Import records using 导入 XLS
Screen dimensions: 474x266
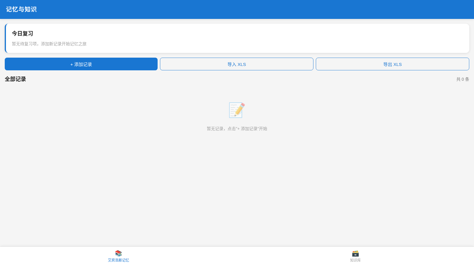click(237, 64)
